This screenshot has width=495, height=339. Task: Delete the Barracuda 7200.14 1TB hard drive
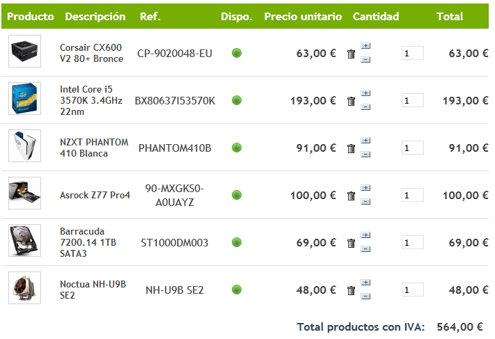pyautogui.click(x=351, y=243)
